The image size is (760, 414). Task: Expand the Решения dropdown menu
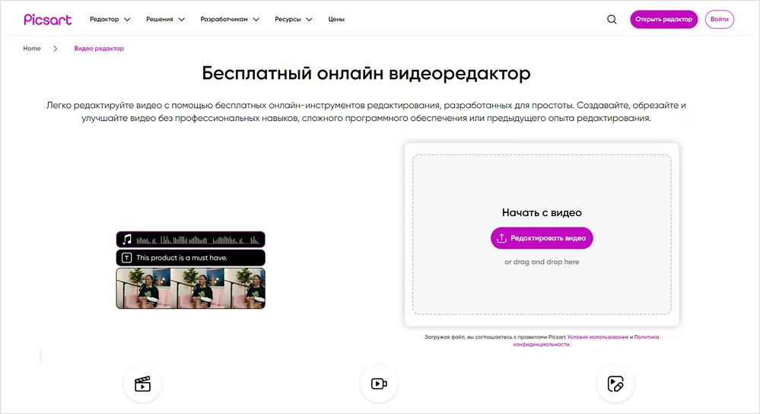point(165,20)
